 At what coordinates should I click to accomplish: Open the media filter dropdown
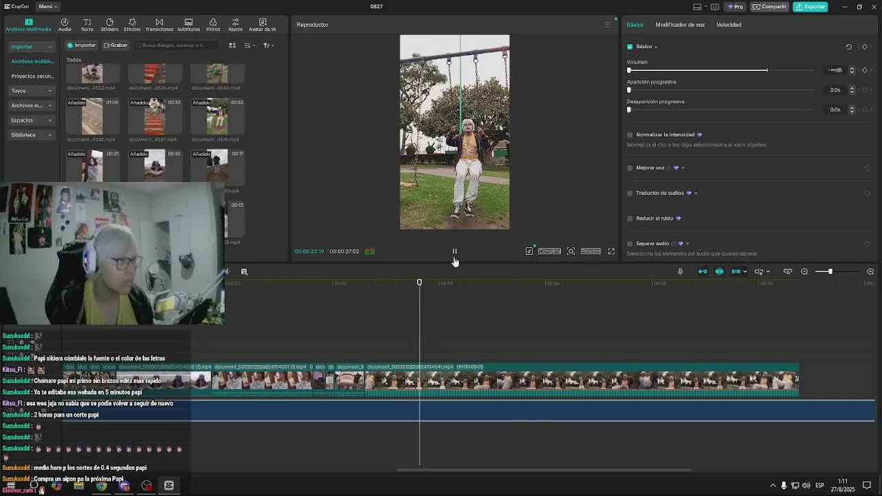269,45
